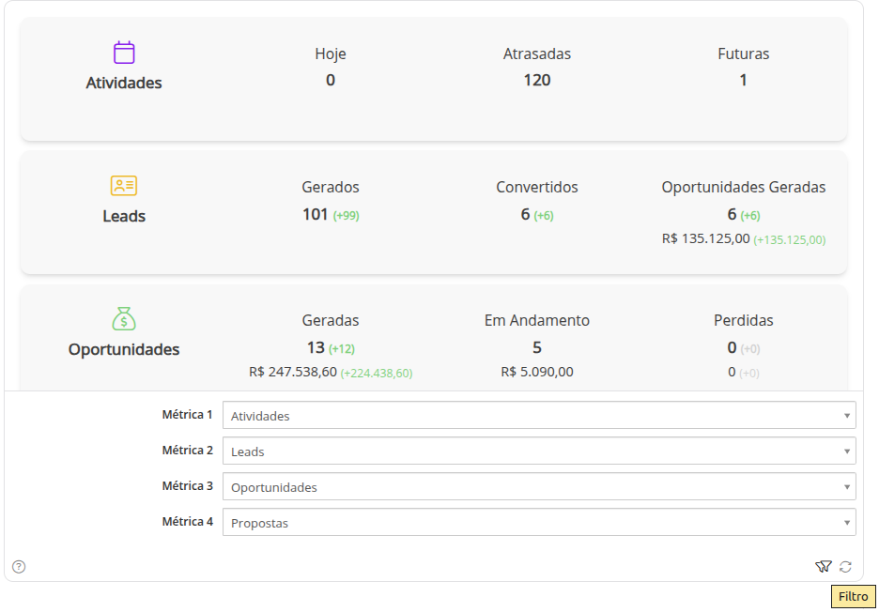
Task: Click the Atividades calendar icon
Action: (124, 53)
